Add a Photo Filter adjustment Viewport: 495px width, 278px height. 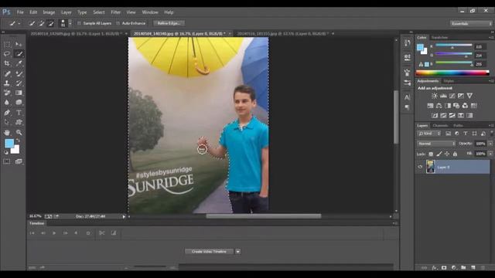point(456,106)
